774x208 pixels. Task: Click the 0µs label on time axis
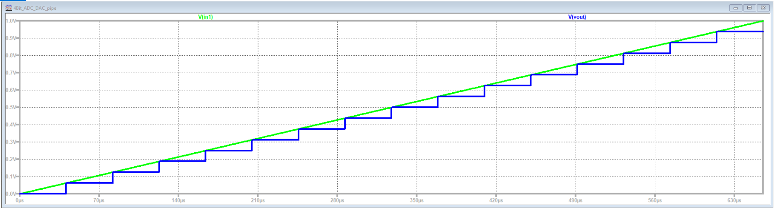pos(19,201)
